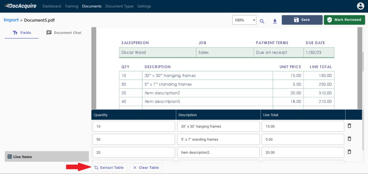This screenshot has width=368, height=174.
Task: Edit the Quantity field containing 10
Action: (134, 126)
